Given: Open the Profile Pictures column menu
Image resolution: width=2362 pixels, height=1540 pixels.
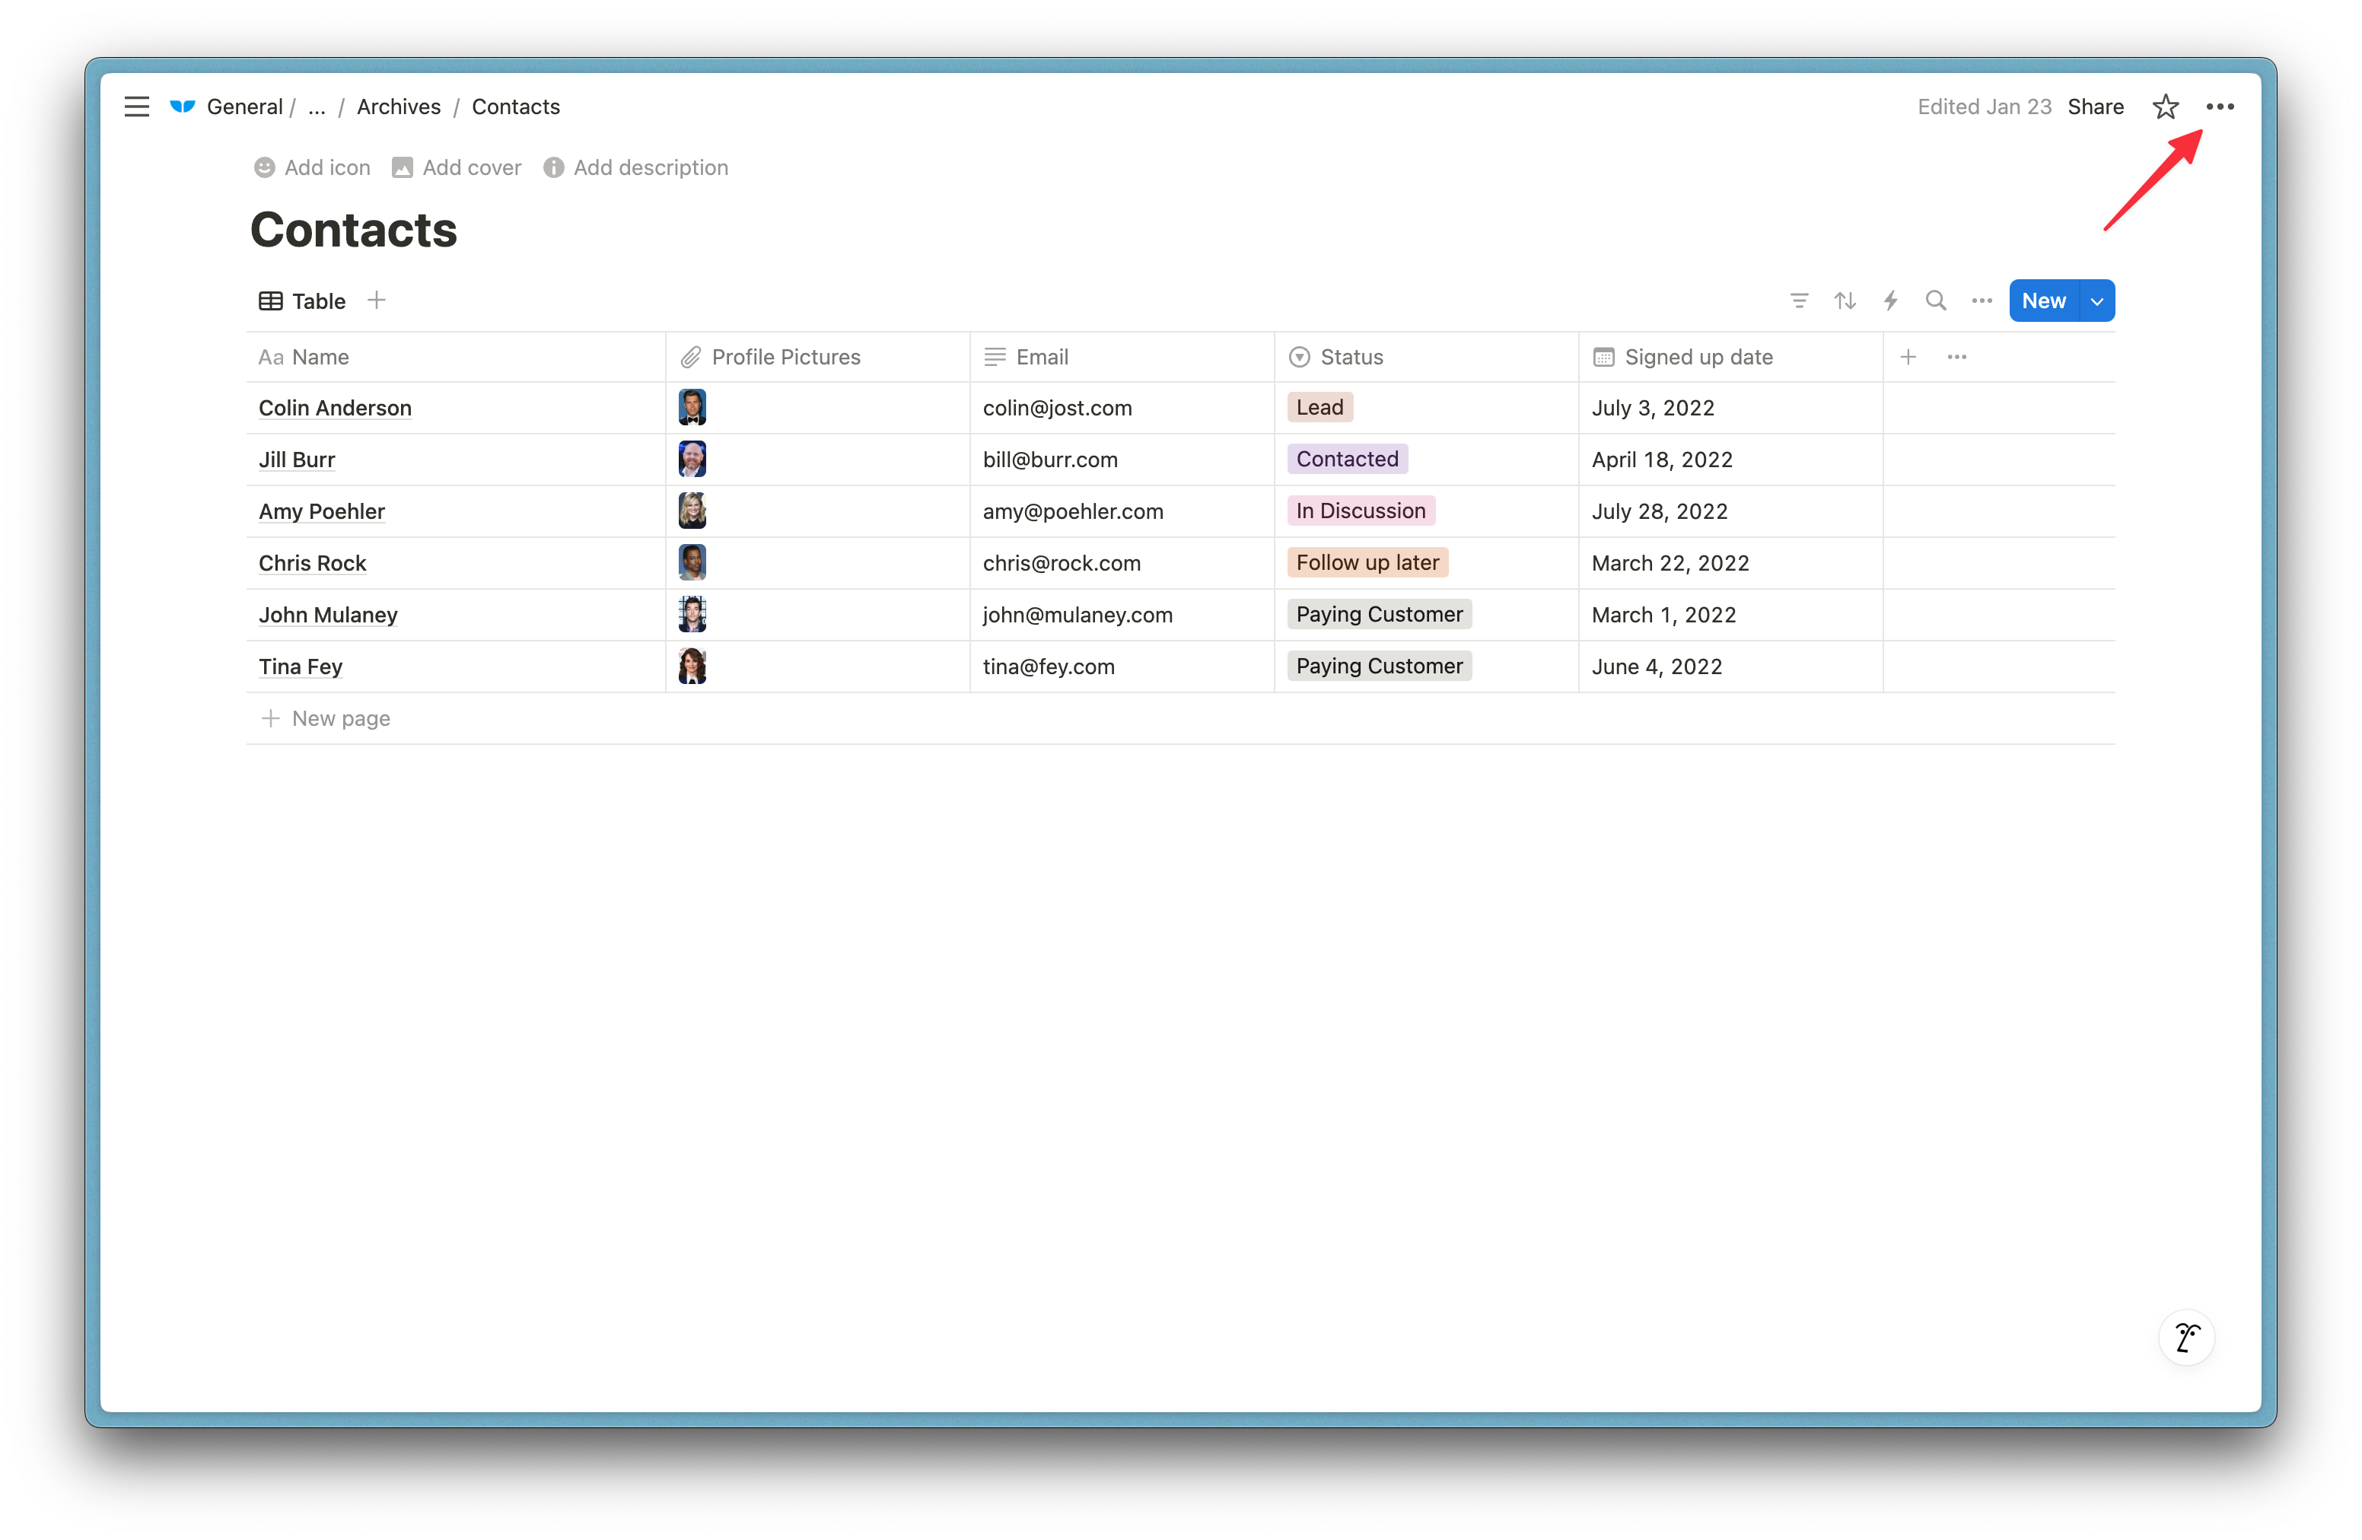Looking at the screenshot, I should (x=818, y=357).
